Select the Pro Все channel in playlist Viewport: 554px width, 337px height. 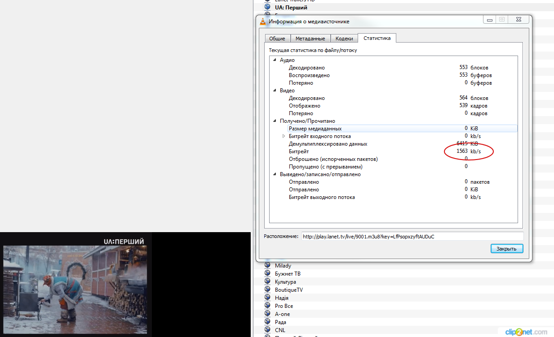click(x=284, y=306)
